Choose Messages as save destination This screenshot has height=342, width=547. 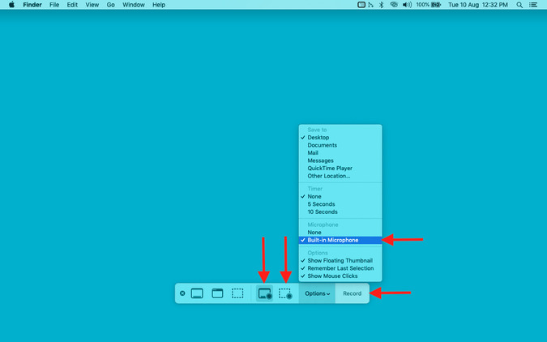tap(340, 160)
